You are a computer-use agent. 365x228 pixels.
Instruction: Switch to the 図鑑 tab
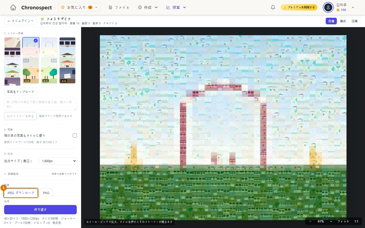point(355,21)
